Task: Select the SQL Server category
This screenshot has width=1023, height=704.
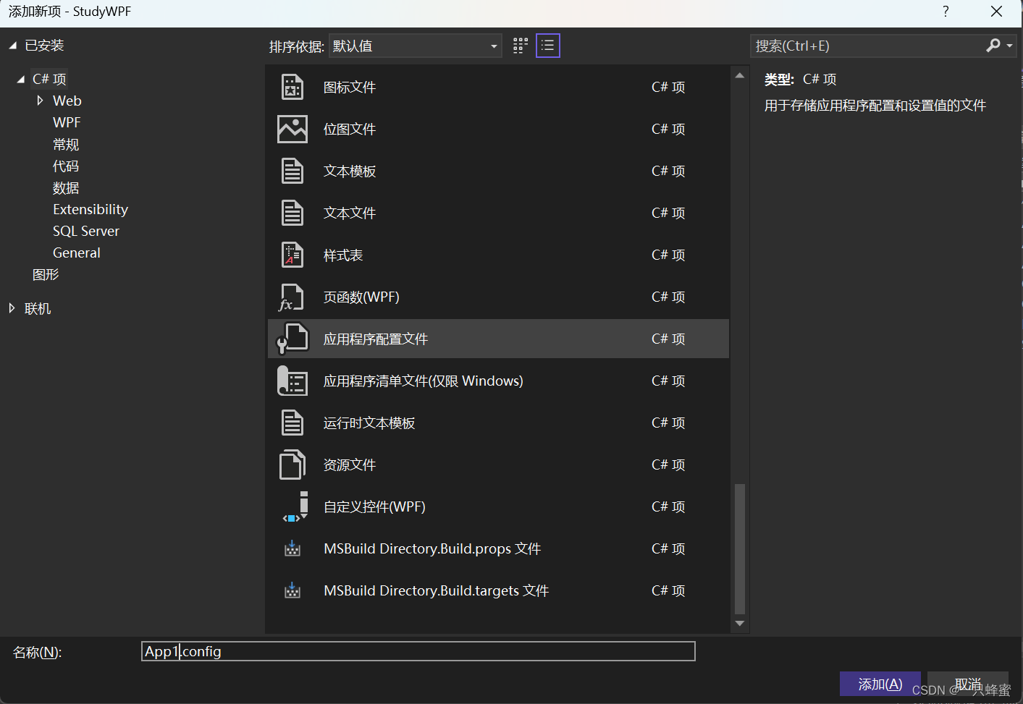Action: point(86,230)
